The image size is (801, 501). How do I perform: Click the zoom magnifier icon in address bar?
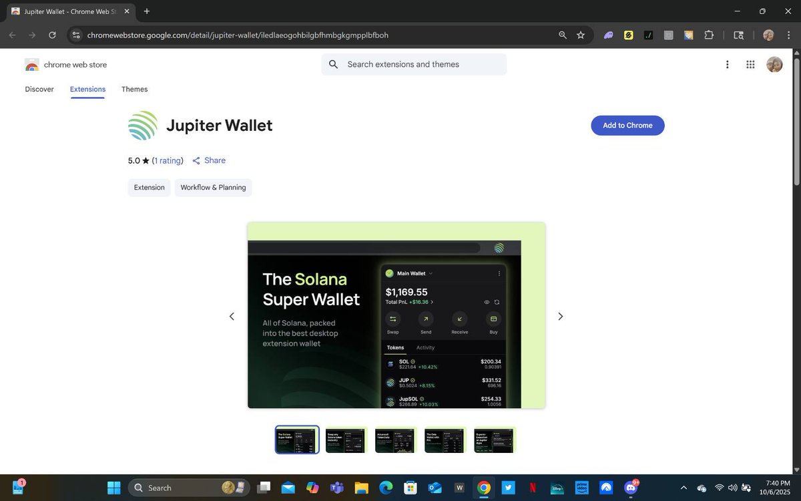point(563,35)
